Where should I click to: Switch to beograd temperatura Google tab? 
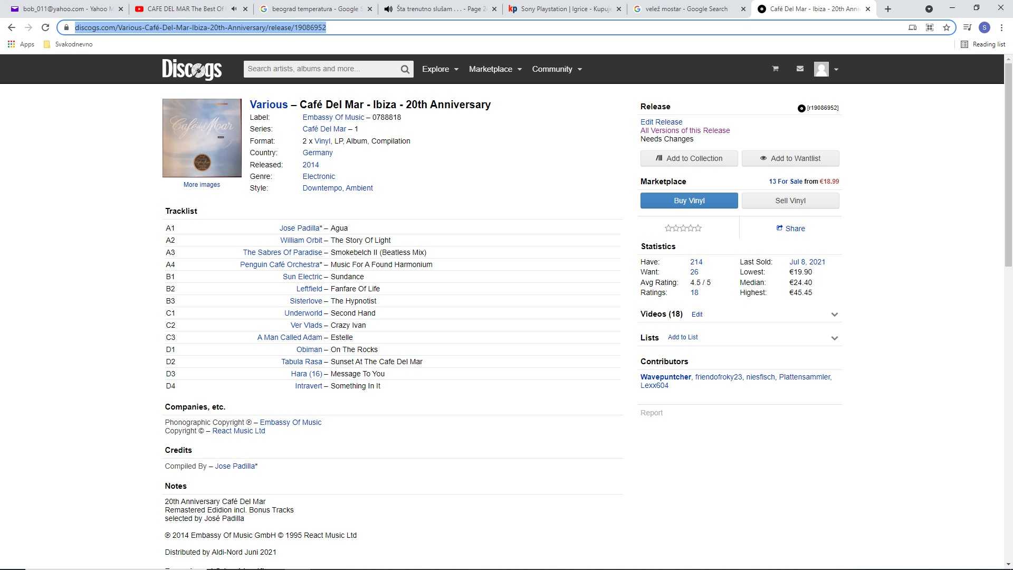click(316, 9)
